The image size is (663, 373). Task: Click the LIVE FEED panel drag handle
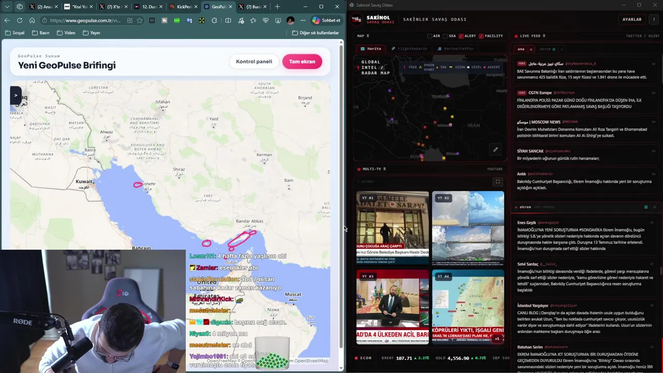pos(544,36)
